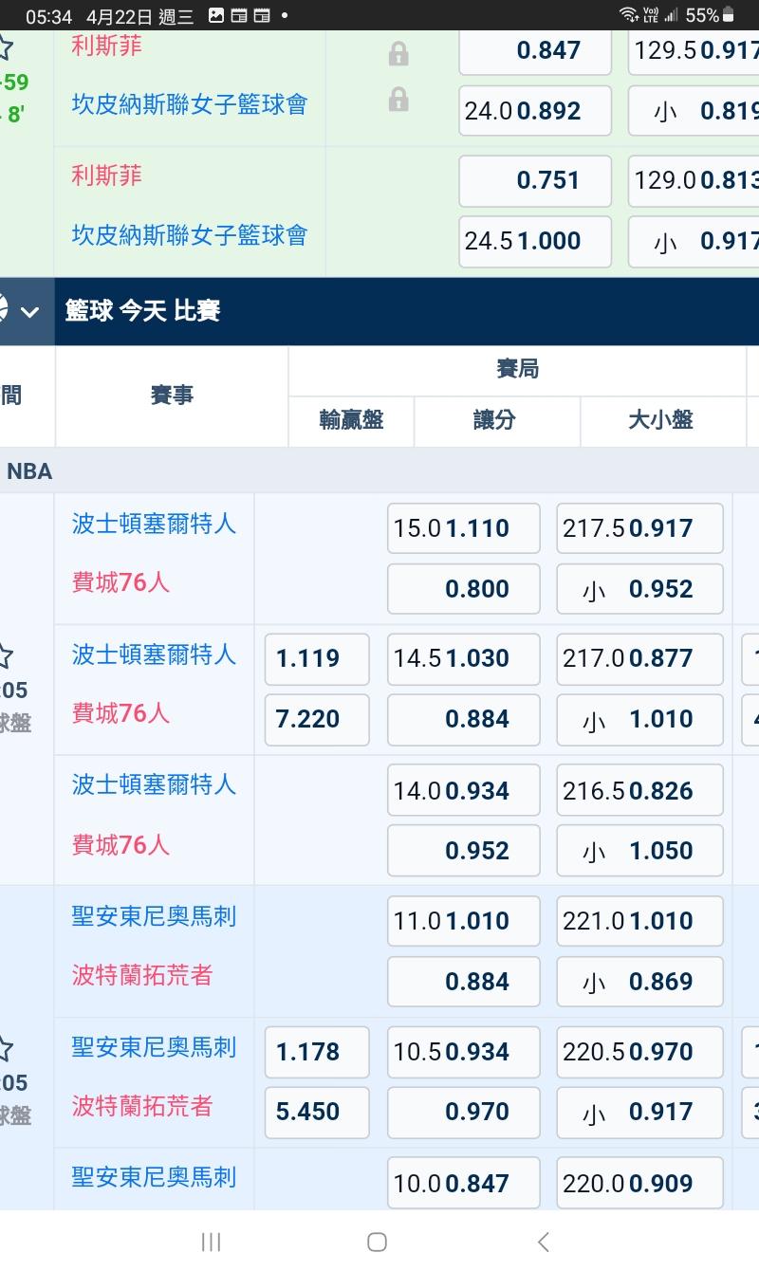Viewport: 759px width, 1271px height.
Task: Select over 217.0 at 0.877
Action: click(640, 658)
